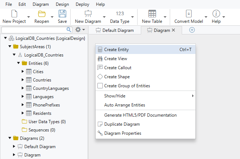Open the Help toolbar dropdown arrow
The image size is (240, 159).
click(x=224, y=17)
